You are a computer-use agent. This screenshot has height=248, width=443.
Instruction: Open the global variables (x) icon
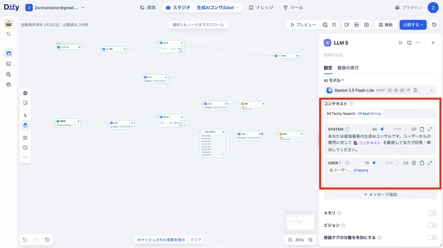[x=366, y=25]
